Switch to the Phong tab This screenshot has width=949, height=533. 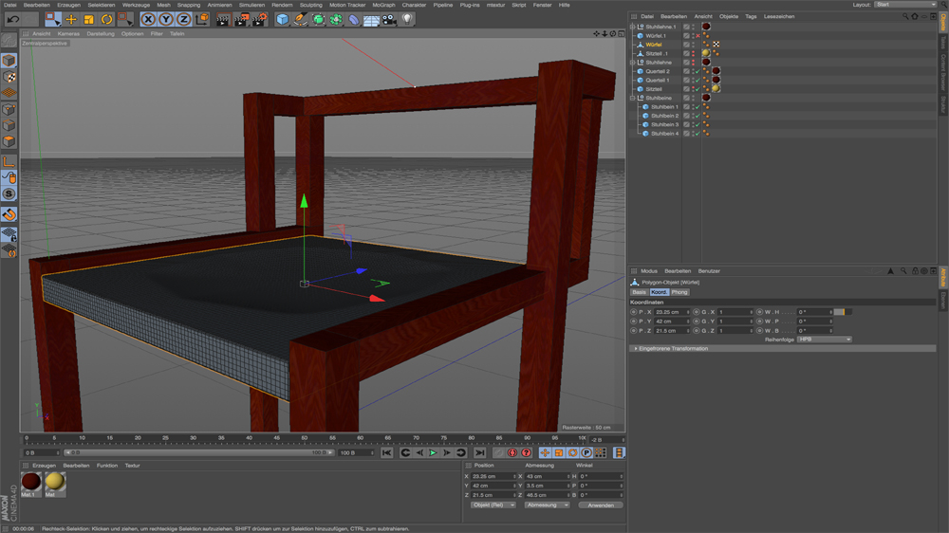(x=679, y=292)
